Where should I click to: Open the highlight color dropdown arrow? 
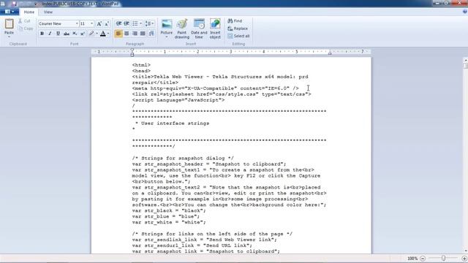[x=97, y=34]
